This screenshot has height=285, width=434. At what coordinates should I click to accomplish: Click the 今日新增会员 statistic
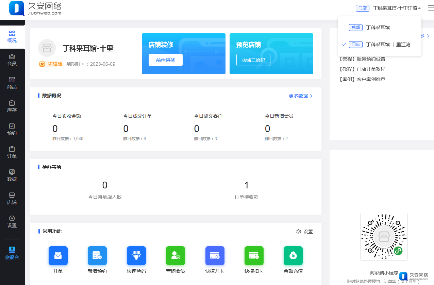279,127
